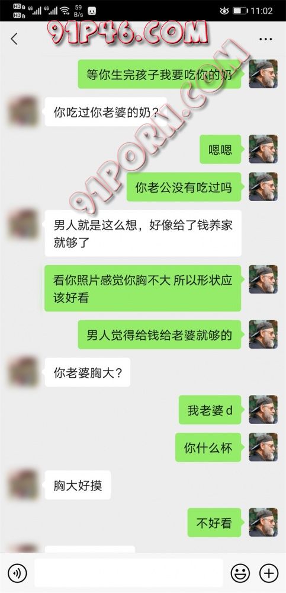Tap the Wi-Fi indicator in status bar

tap(65, 11)
